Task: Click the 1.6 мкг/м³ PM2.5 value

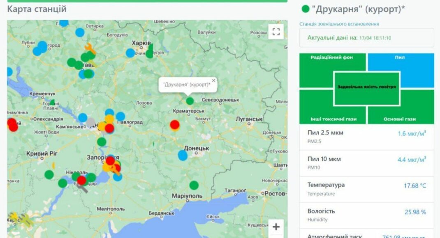Action: click(x=412, y=133)
